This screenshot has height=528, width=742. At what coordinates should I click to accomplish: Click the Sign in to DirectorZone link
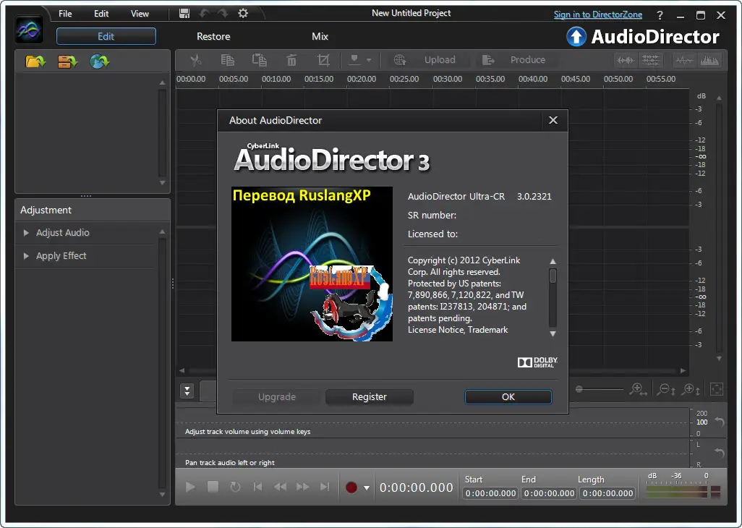pos(597,14)
